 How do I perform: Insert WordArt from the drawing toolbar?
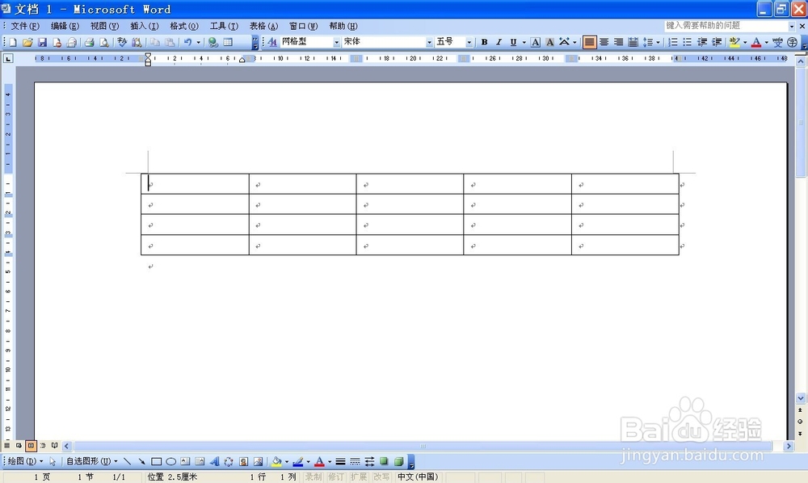tap(214, 461)
